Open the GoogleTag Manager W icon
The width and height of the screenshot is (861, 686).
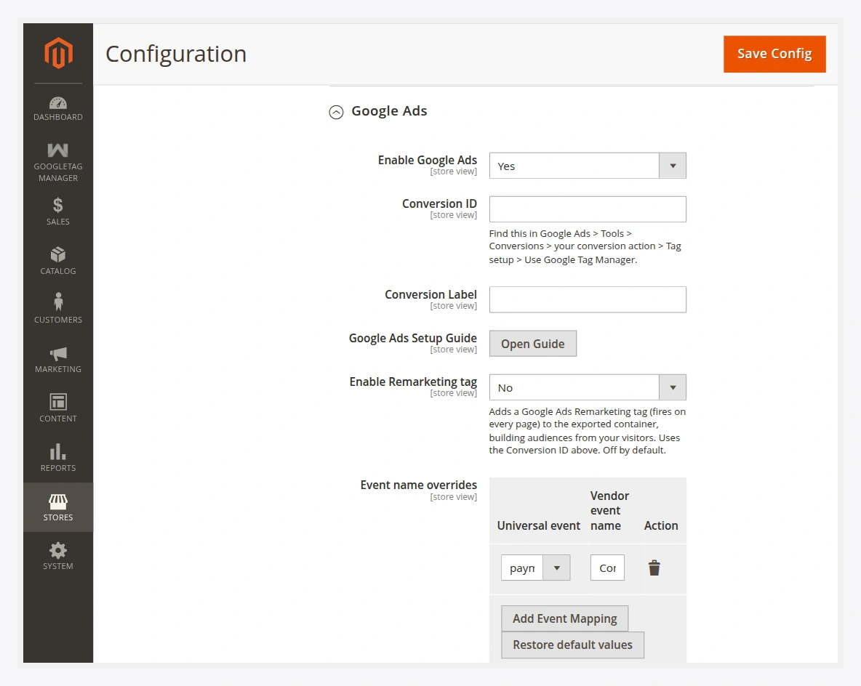(57, 150)
